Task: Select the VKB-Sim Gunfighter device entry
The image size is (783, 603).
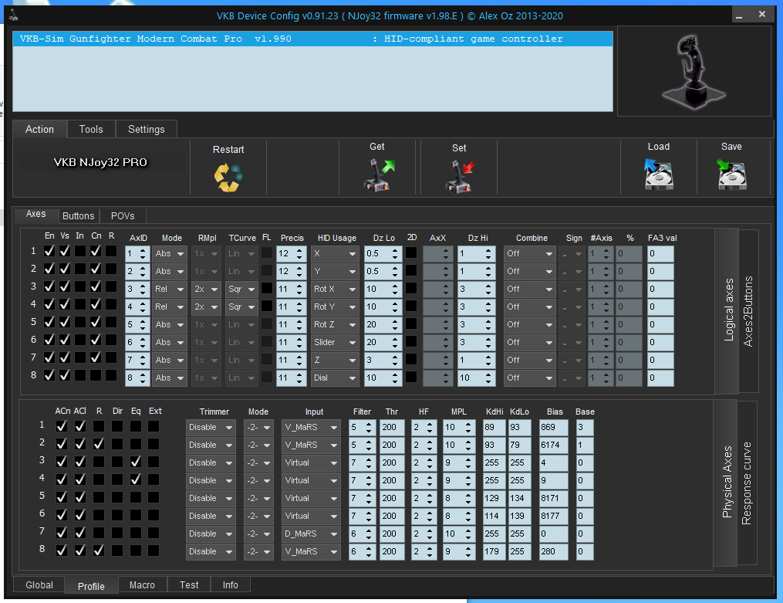Action: point(312,39)
